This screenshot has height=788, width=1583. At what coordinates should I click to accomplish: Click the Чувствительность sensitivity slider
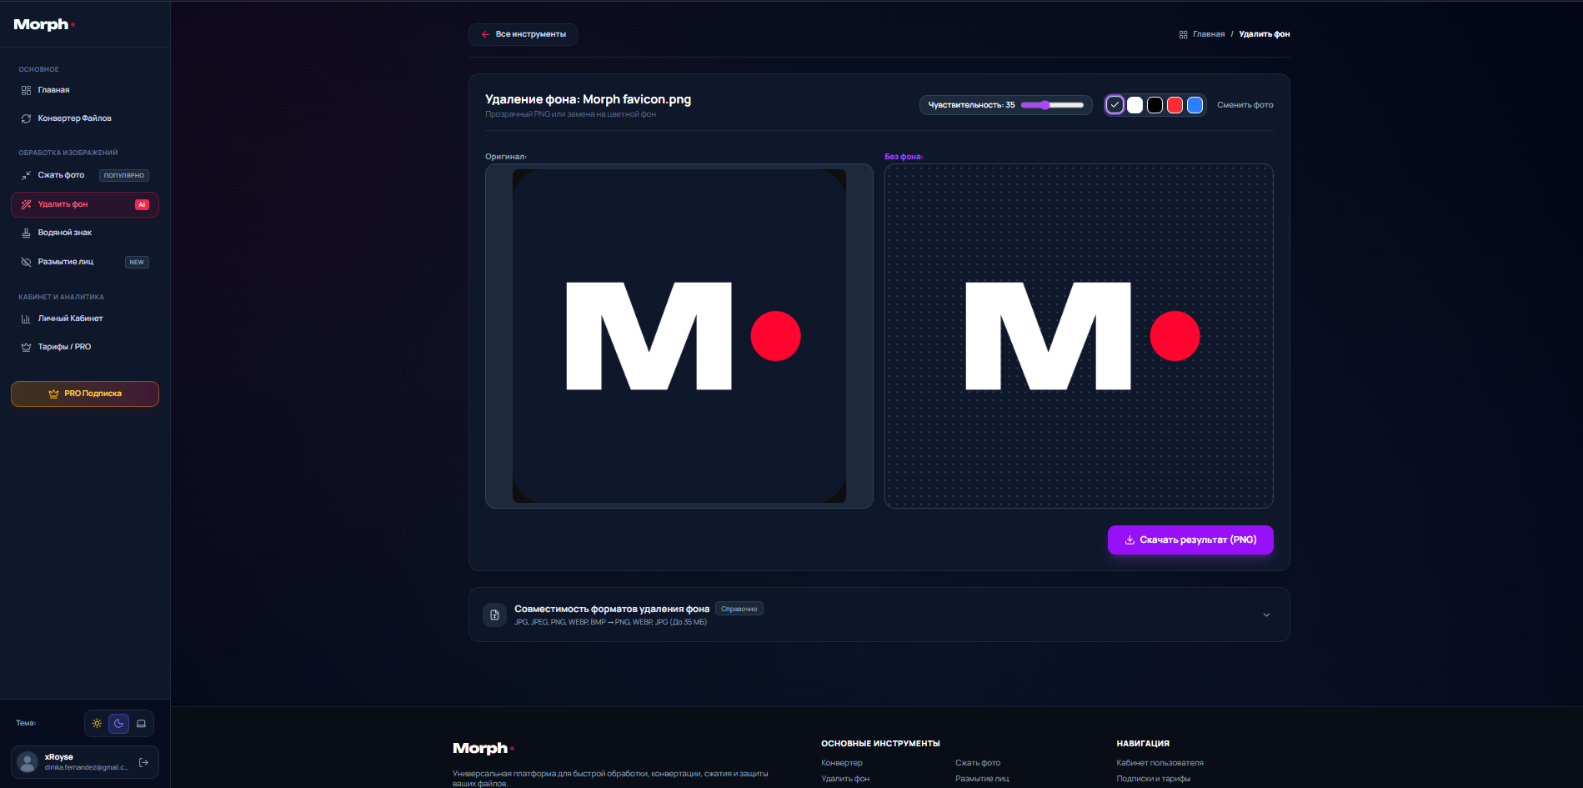[1052, 105]
